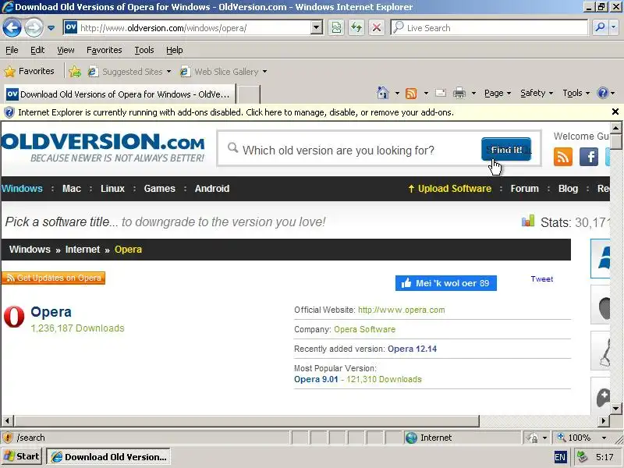Click the blue Help question mark icon
This screenshot has height=468, width=624.
(x=602, y=93)
